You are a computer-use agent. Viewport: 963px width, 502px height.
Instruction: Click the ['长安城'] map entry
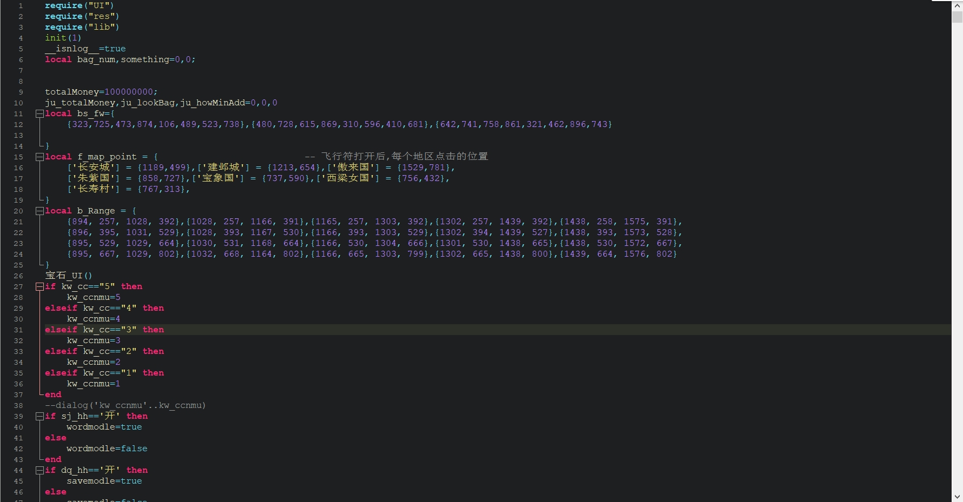tap(129, 168)
